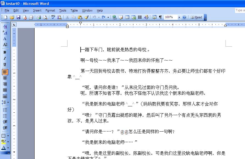
Task: Run the Spelling and Grammar checker
Action: (53, 17)
